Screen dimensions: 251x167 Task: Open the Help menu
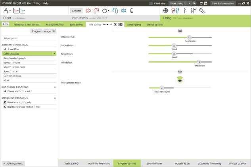pyautogui.click(x=46, y=3)
